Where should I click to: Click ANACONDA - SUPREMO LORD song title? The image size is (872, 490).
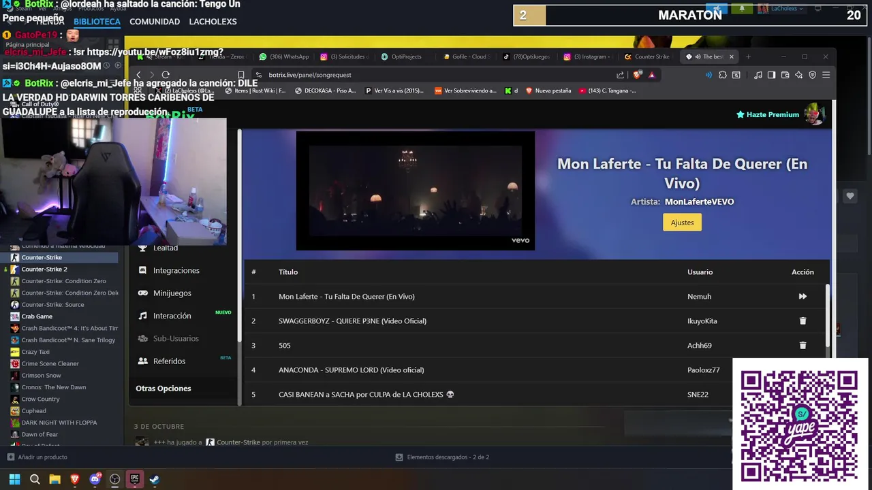pyautogui.click(x=351, y=370)
